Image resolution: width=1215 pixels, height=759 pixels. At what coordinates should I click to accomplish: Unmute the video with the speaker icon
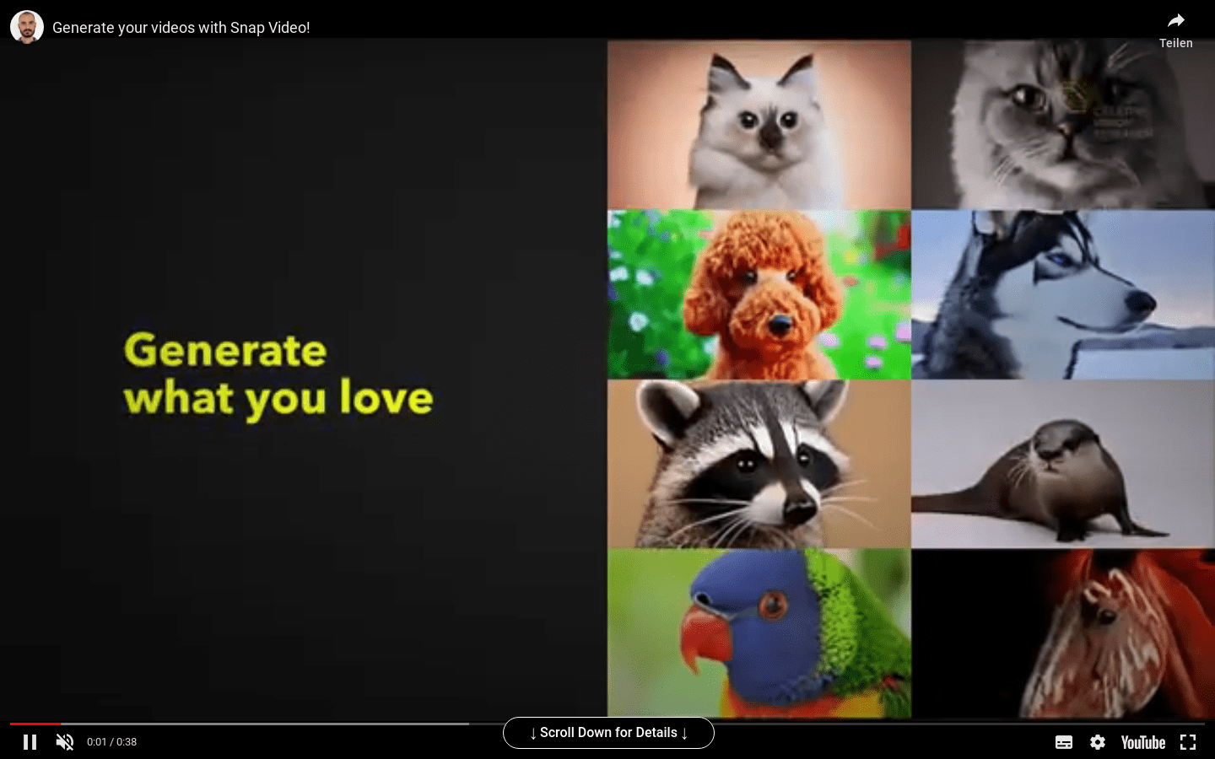[65, 742]
